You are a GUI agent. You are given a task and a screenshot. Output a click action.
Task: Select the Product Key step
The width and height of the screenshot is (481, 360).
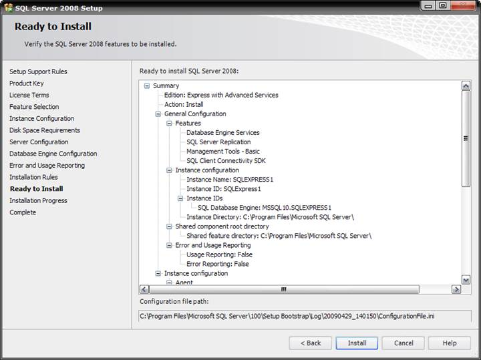[26, 83]
